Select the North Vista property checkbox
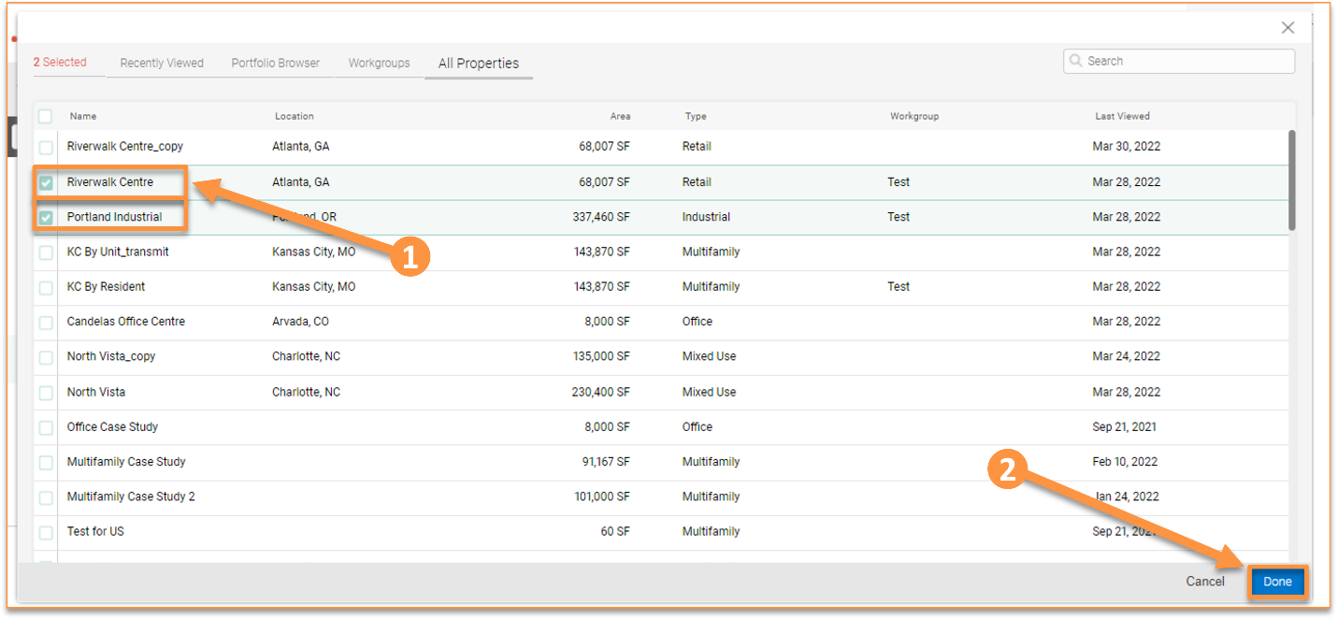This screenshot has width=1337, height=619. pyautogui.click(x=45, y=392)
